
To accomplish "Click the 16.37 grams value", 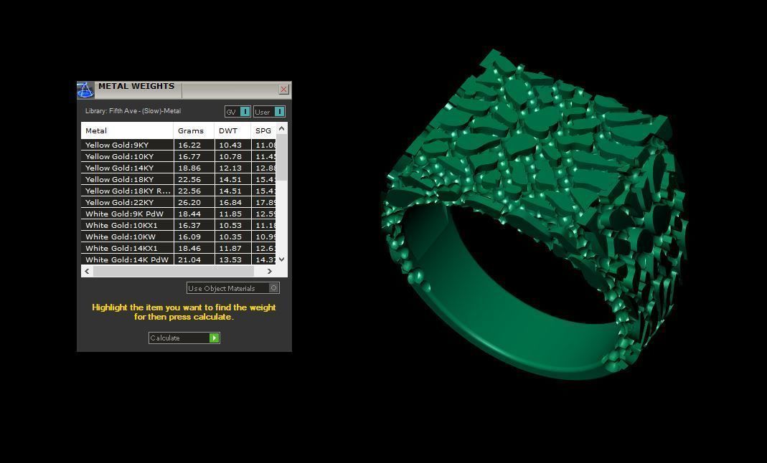I will pyautogui.click(x=189, y=225).
